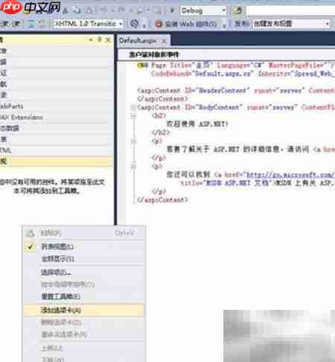
Task: Close the toolbox panel
Action: (x=108, y=39)
